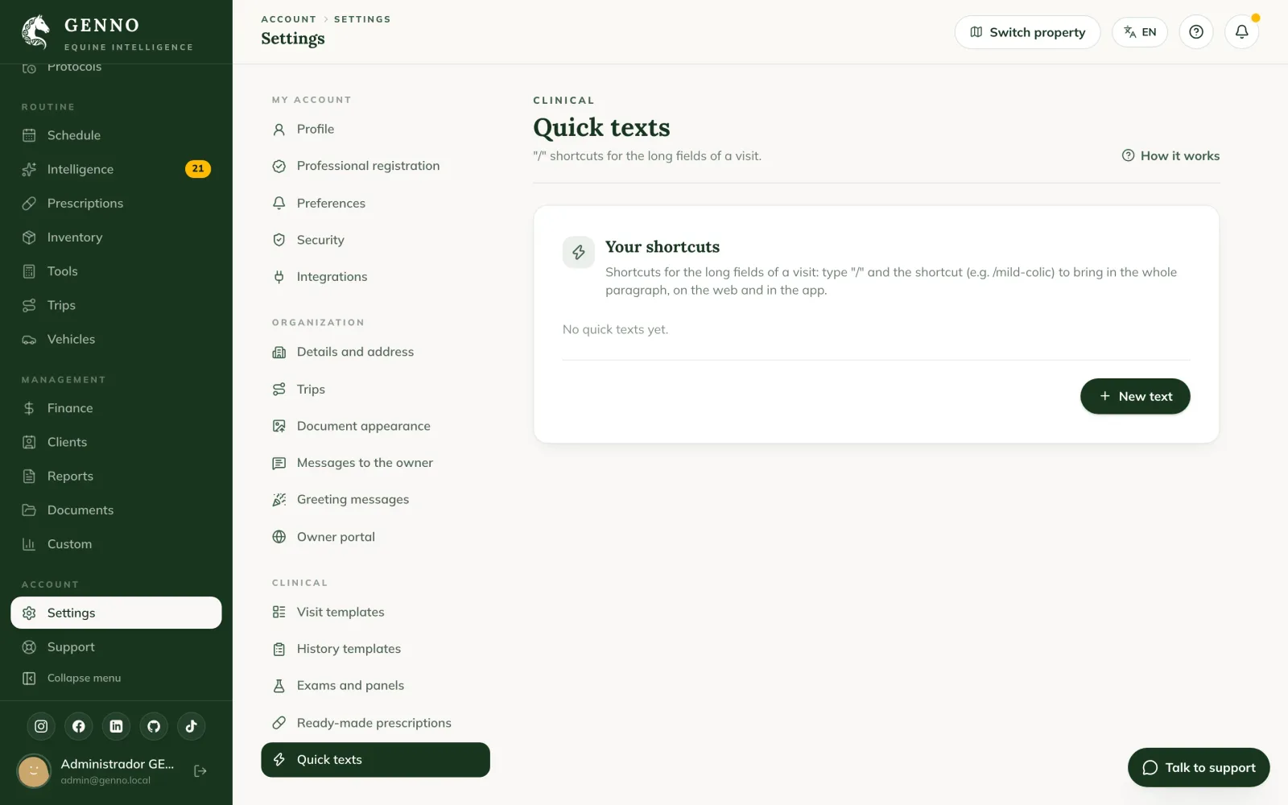Open How it works help link
This screenshot has width=1288, height=805.
[x=1170, y=156]
